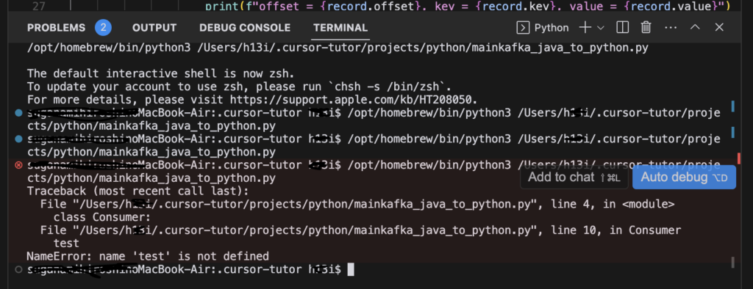The image size is (753, 289).
Task: Click the Add to chat button
Action: [574, 178]
